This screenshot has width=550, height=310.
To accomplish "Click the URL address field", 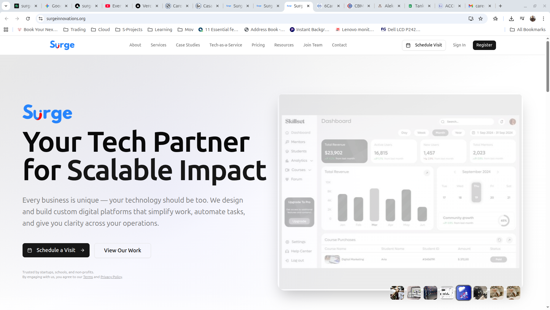I will [x=237, y=19].
